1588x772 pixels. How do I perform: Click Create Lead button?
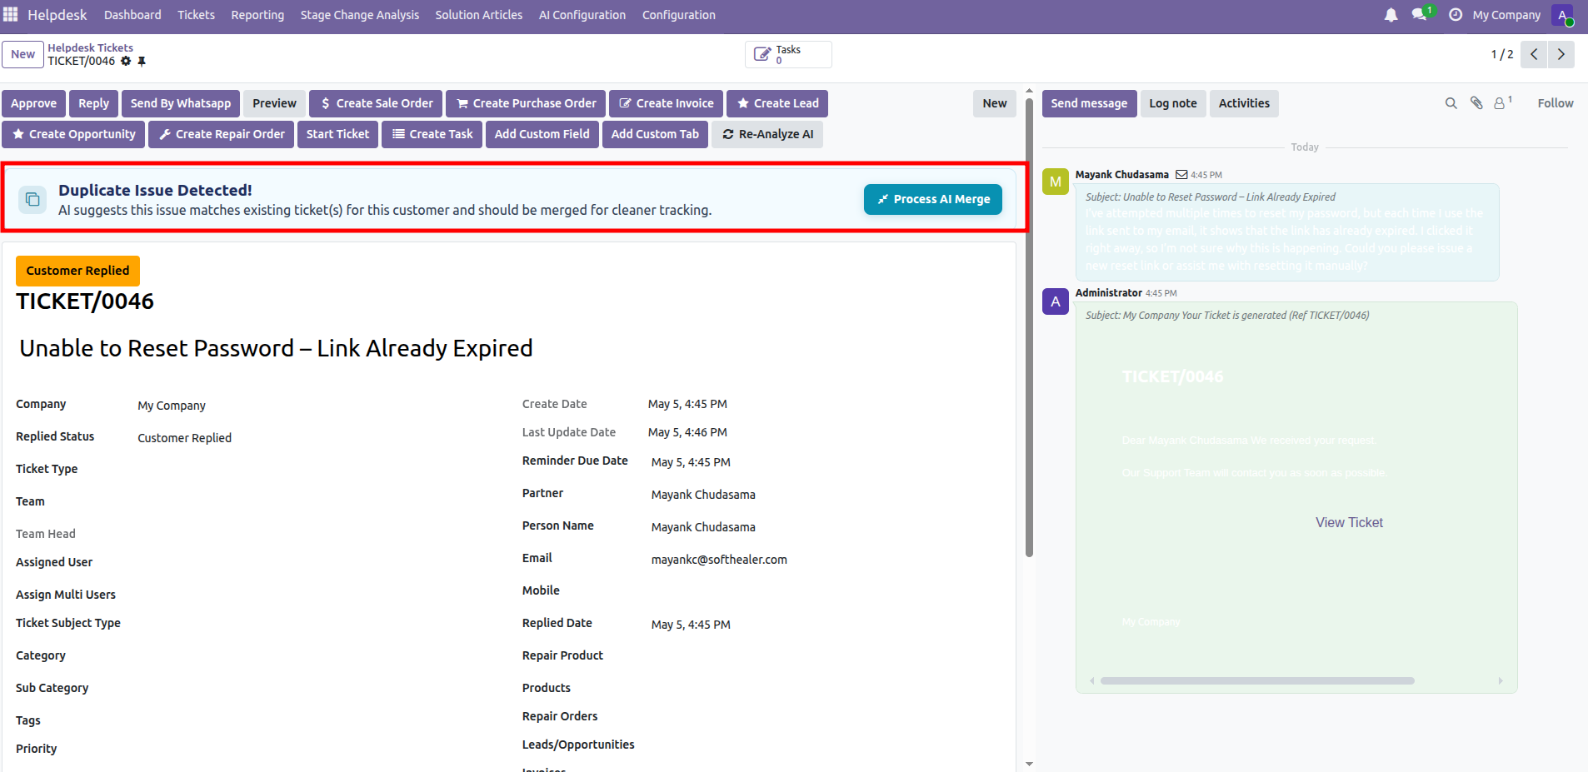pos(777,103)
